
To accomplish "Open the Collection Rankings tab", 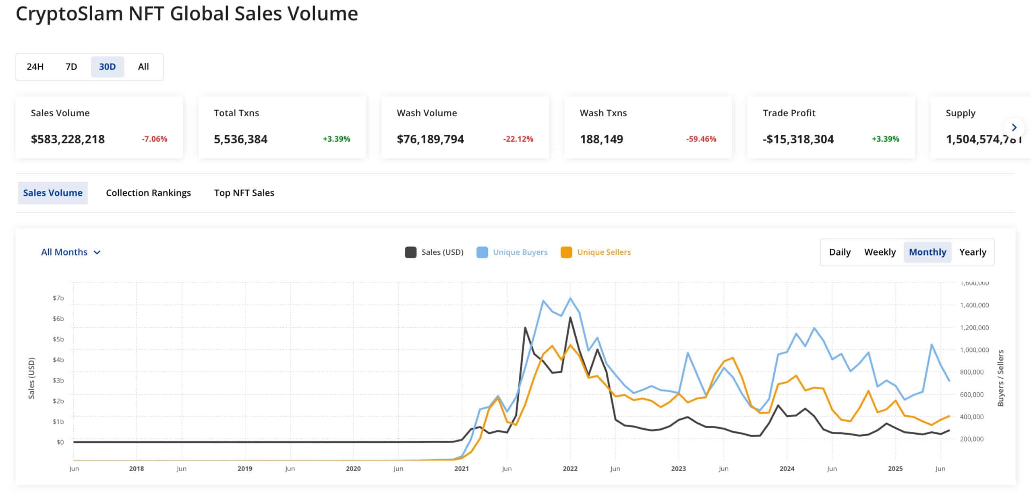I will tap(148, 193).
